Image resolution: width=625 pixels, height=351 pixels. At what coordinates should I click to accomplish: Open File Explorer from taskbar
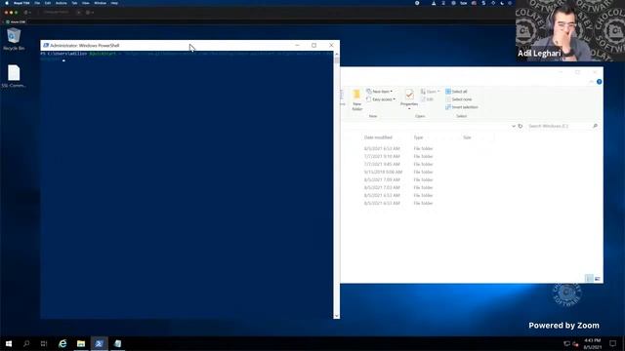point(81,343)
